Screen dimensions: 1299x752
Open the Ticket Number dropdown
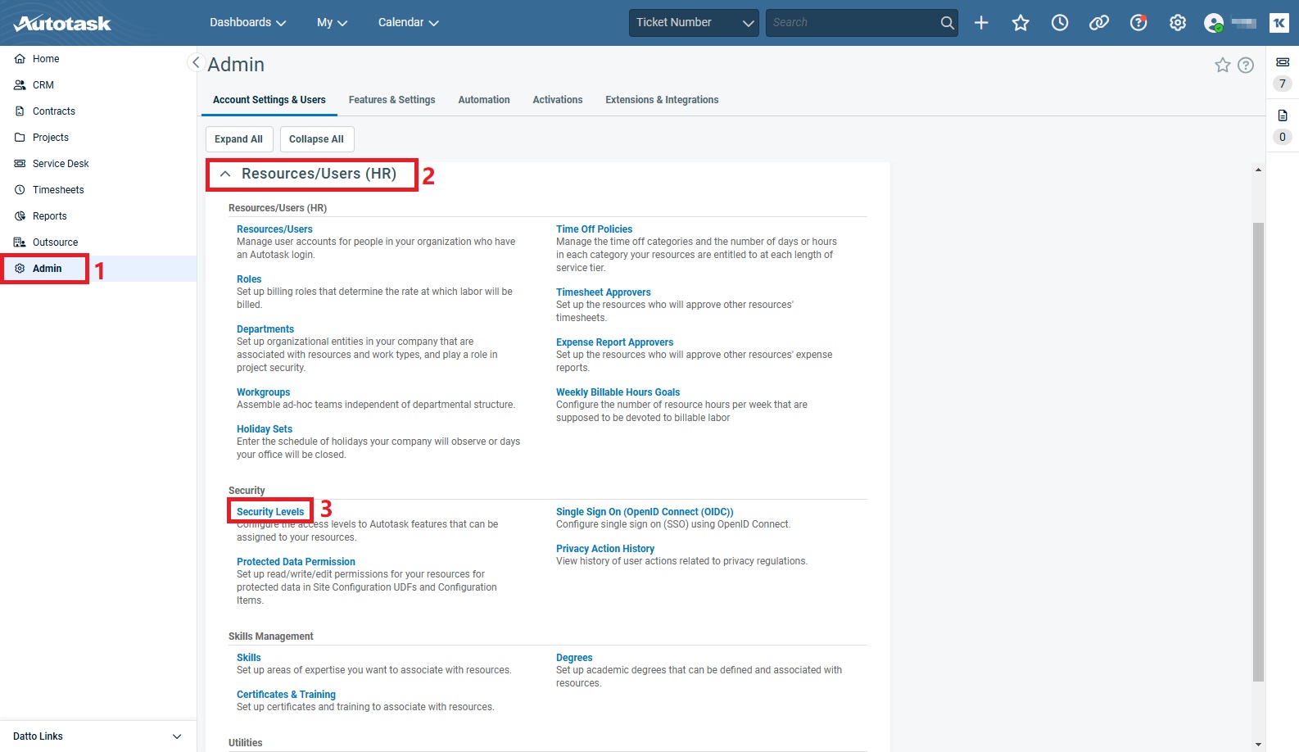[694, 23]
